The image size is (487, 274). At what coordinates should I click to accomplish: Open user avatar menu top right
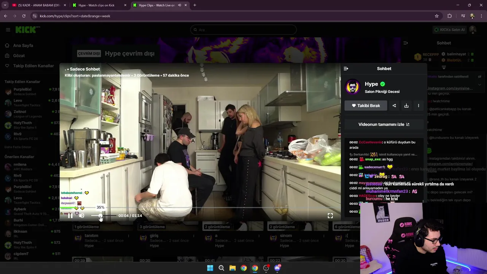pos(473,30)
